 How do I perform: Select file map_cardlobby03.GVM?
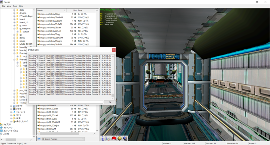pos(51,24)
